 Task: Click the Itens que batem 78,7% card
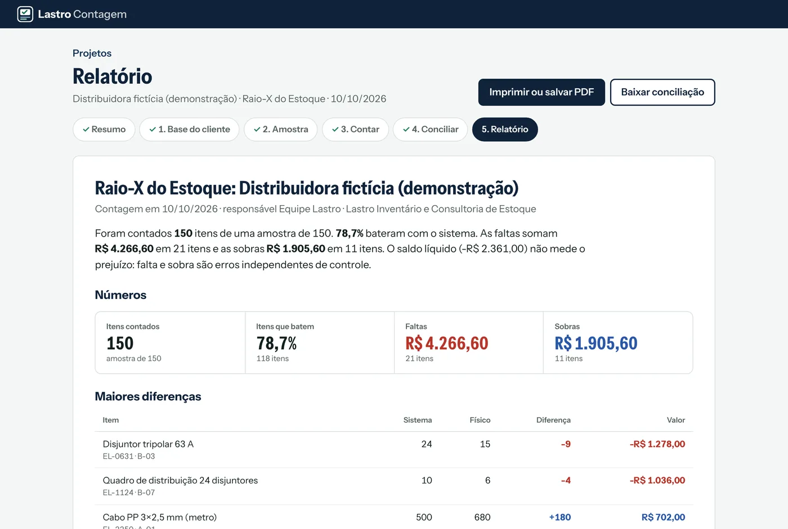click(x=320, y=342)
